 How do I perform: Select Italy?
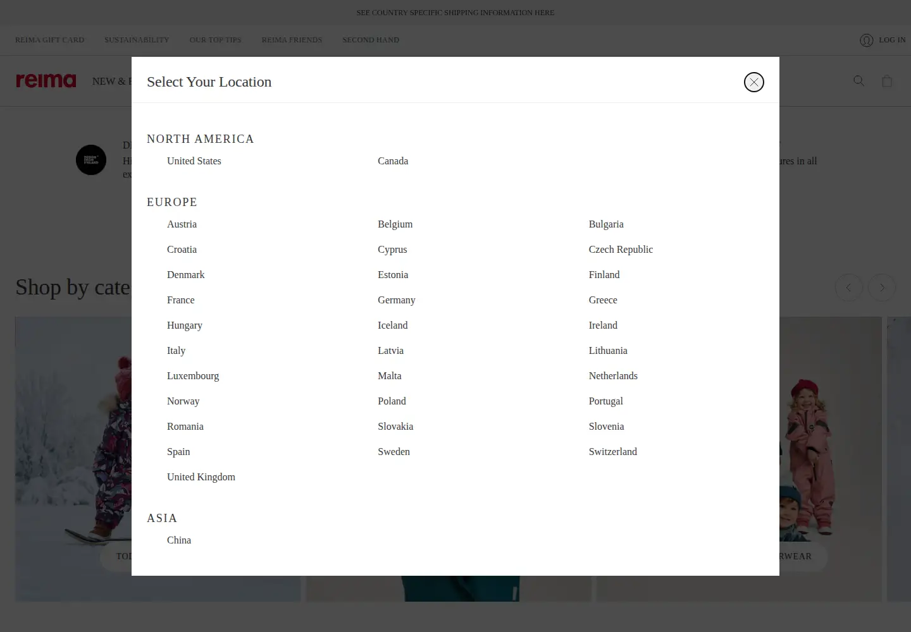(x=176, y=351)
